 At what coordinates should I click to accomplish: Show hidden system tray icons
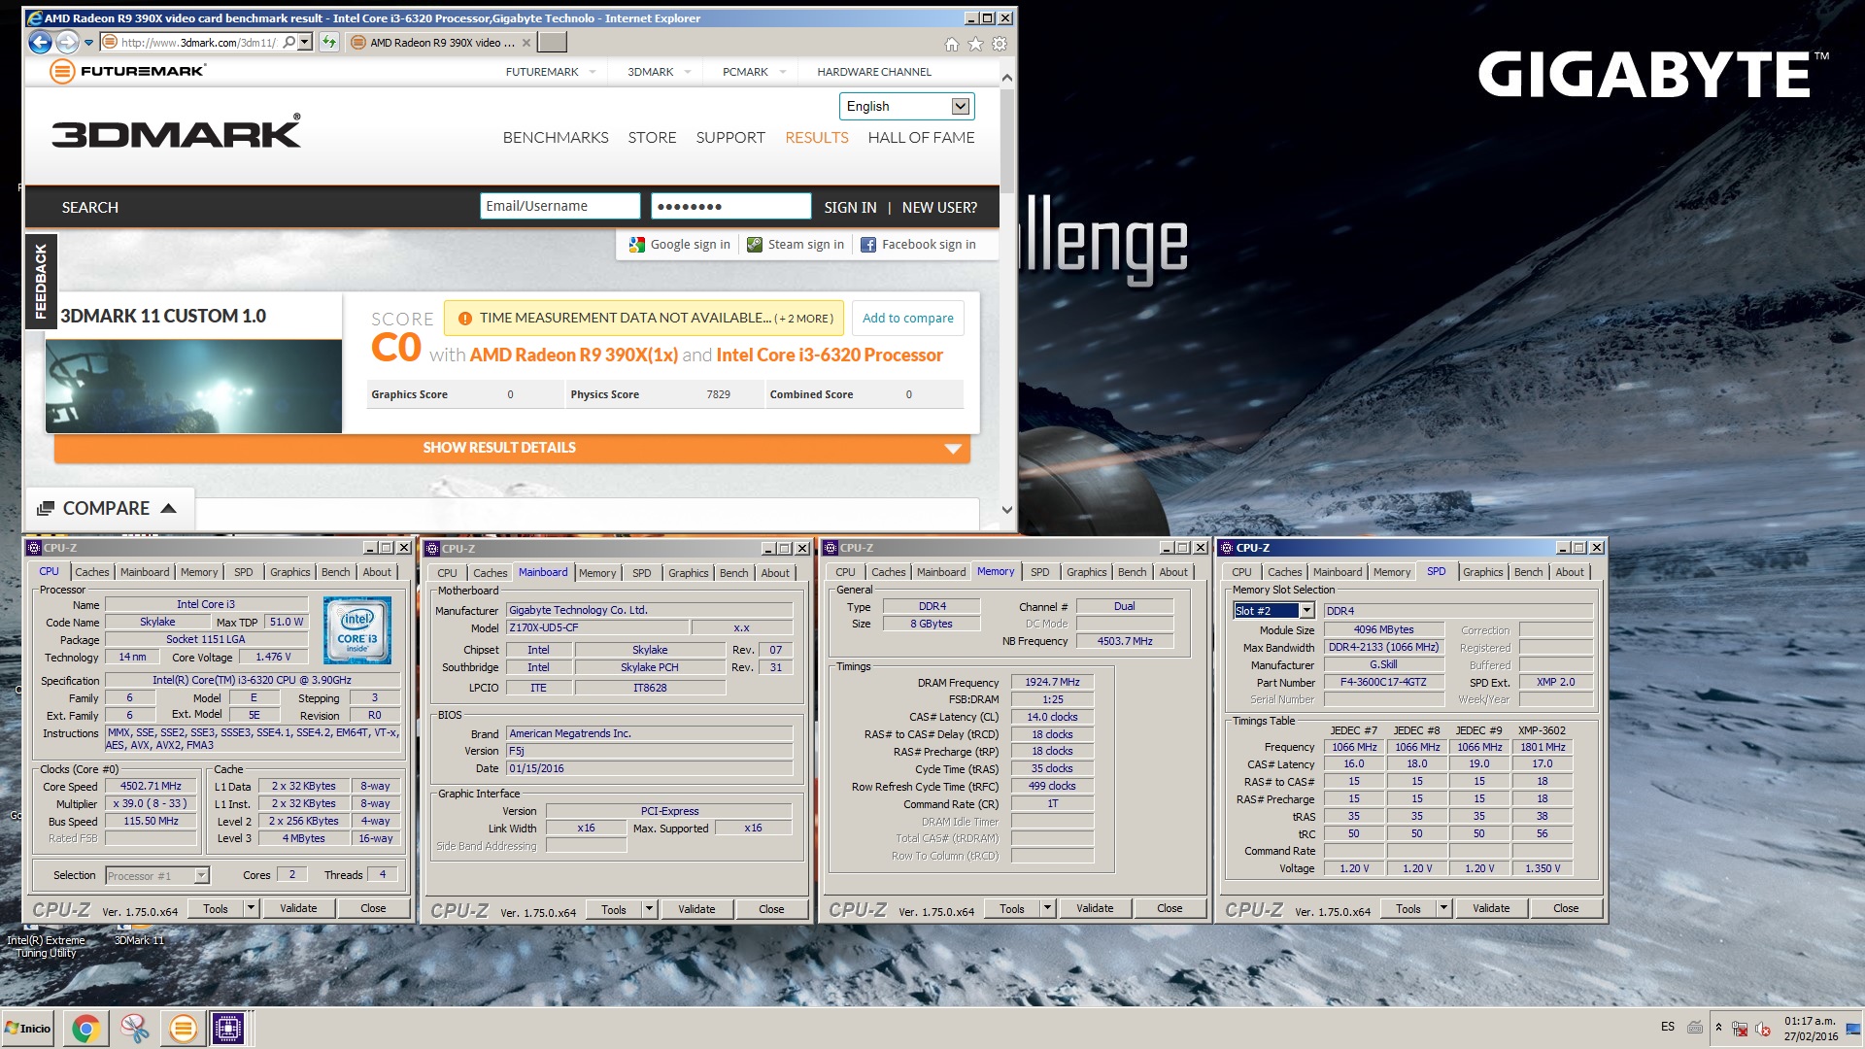pyautogui.click(x=1718, y=1028)
